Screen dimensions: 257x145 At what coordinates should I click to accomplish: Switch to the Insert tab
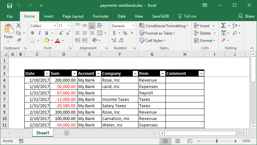click(49, 16)
